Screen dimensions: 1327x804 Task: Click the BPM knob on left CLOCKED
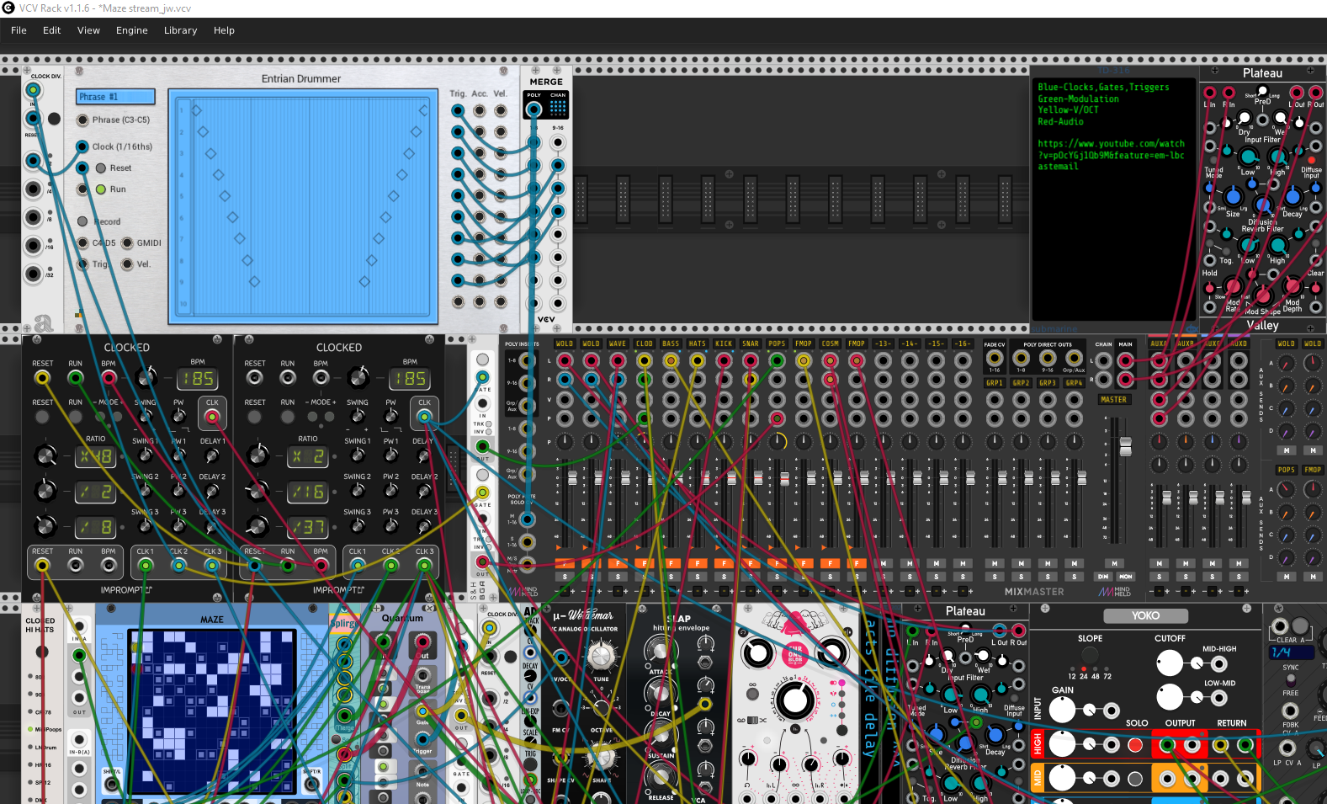(146, 376)
